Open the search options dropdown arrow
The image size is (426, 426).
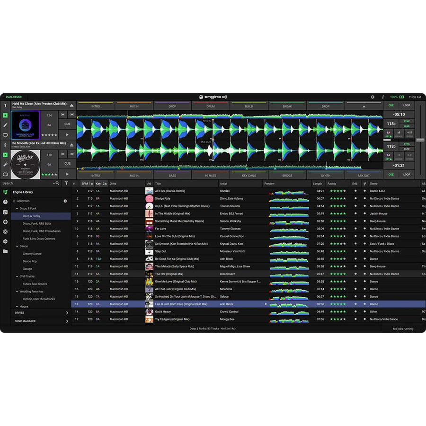click(53, 183)
